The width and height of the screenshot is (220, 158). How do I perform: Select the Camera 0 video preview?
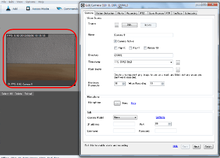pyautogui.click(x=41, y=59)
